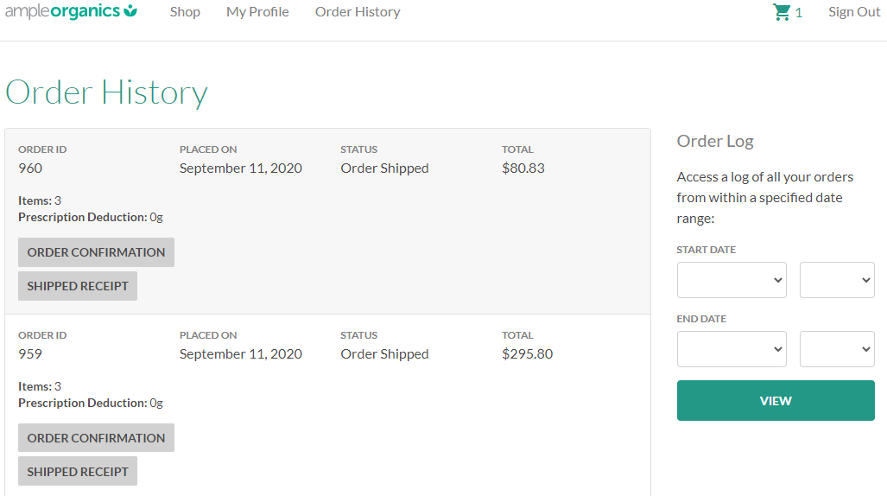The height and width of the screenshot is (496, 887).
Task: Open Shipped Receipt for order 959
Action: (x=78, y=472)
